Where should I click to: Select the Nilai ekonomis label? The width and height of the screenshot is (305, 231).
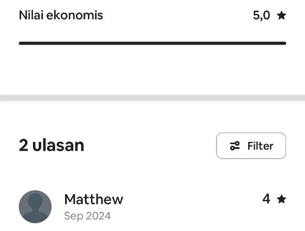point(61,15)
